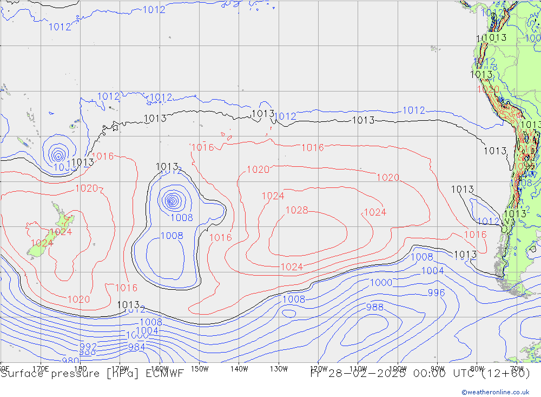Click the 90W longitude label
Viewport: 541px width, 397px height.
pyautogui.click(x=437, y=368)
